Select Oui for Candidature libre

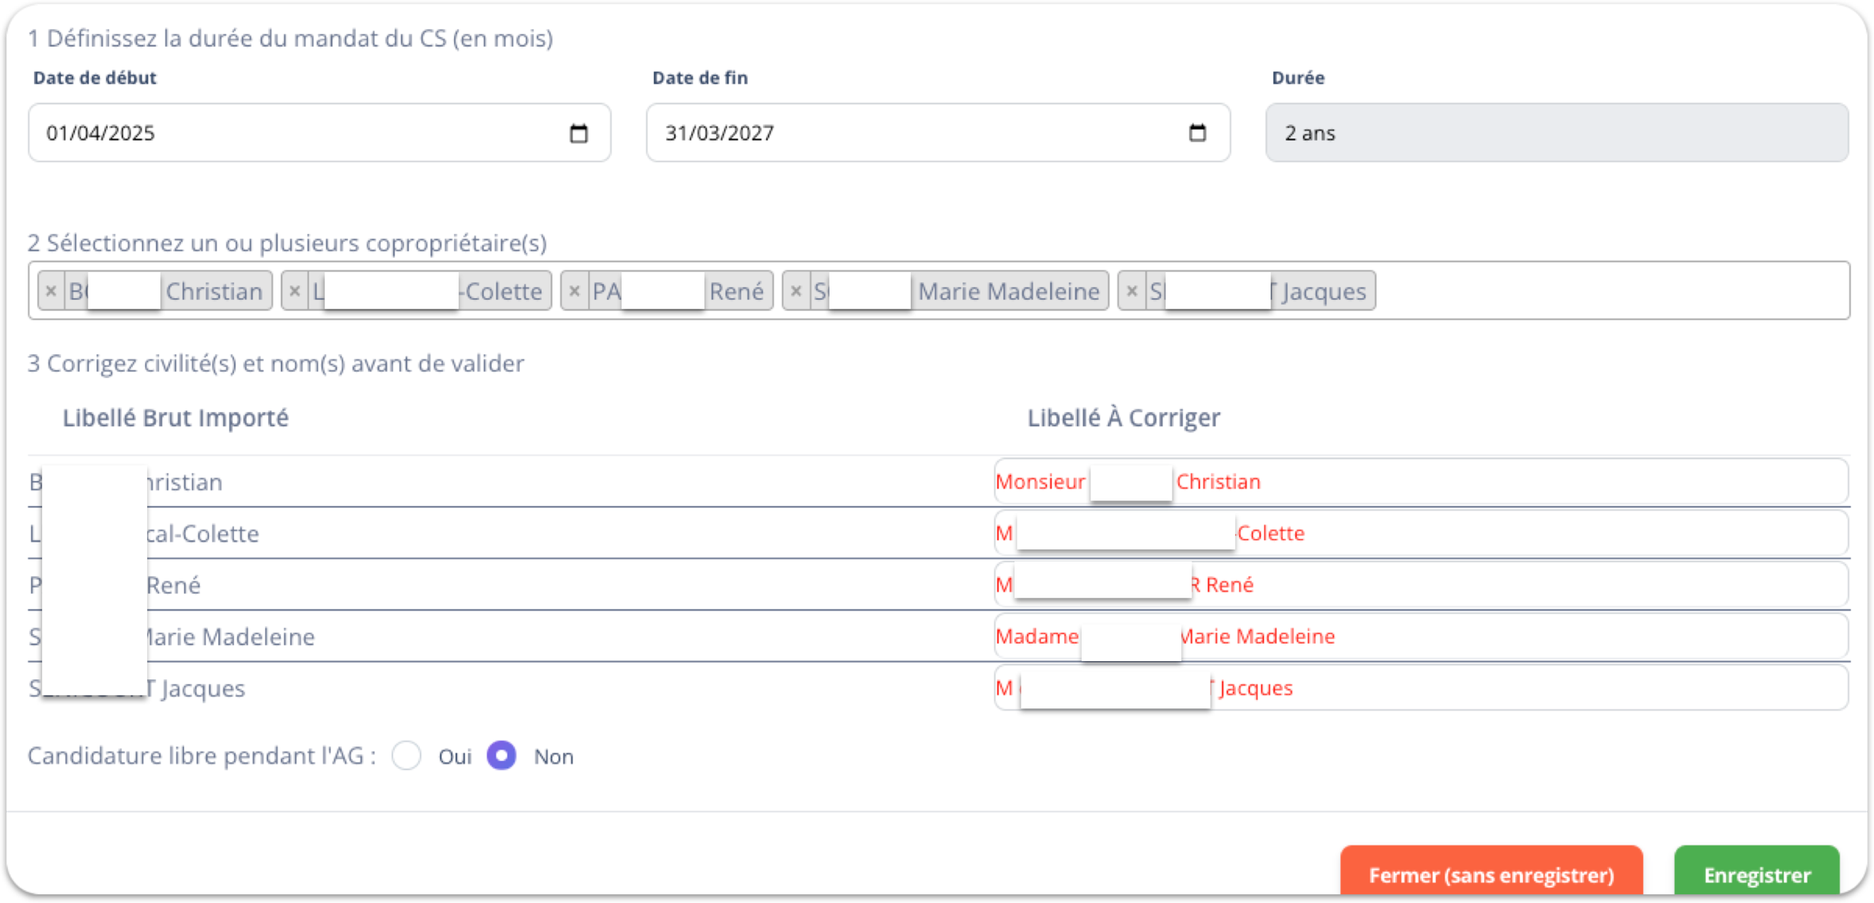point(406,756)
